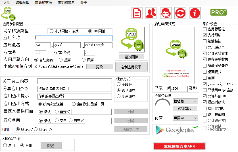238x152 pixels.
Task: Click the red refresh arrows icon
Action: (180, 13)
